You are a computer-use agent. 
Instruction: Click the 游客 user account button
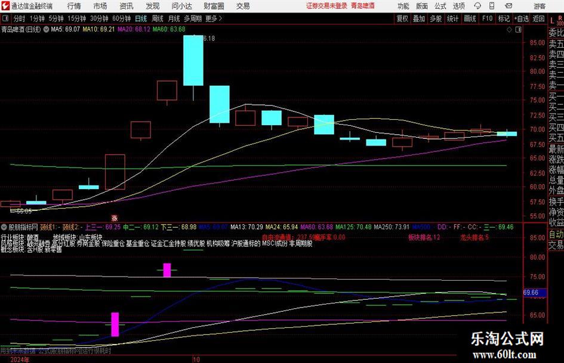(x=540, y=6)
